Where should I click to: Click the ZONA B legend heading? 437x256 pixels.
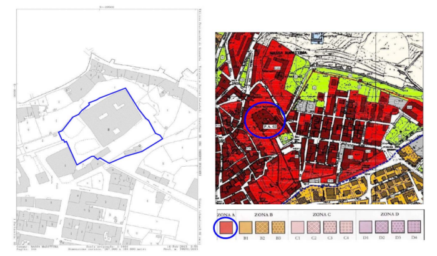click(x=263, y=214)
